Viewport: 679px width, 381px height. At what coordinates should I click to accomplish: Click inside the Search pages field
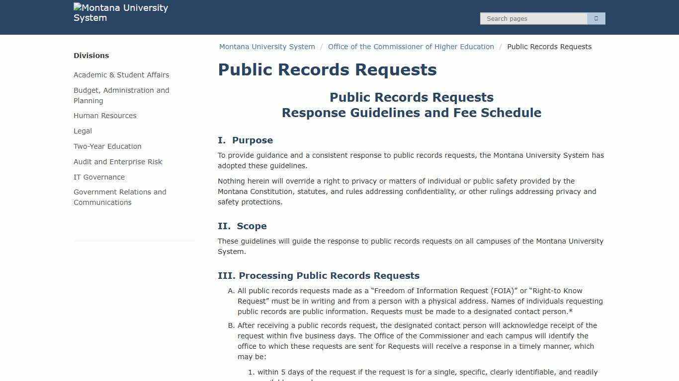click(x=534, y=18)
